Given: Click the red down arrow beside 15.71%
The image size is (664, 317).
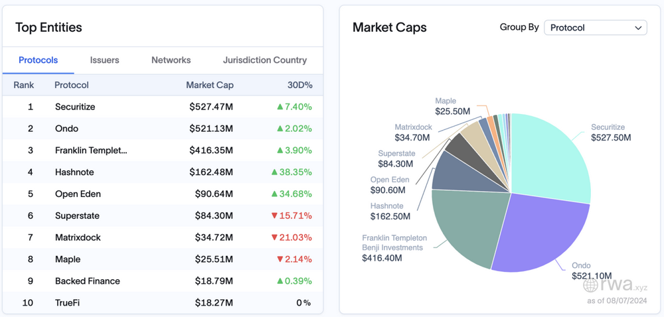Looking at the screenshot, I should [x=274, y=216].
